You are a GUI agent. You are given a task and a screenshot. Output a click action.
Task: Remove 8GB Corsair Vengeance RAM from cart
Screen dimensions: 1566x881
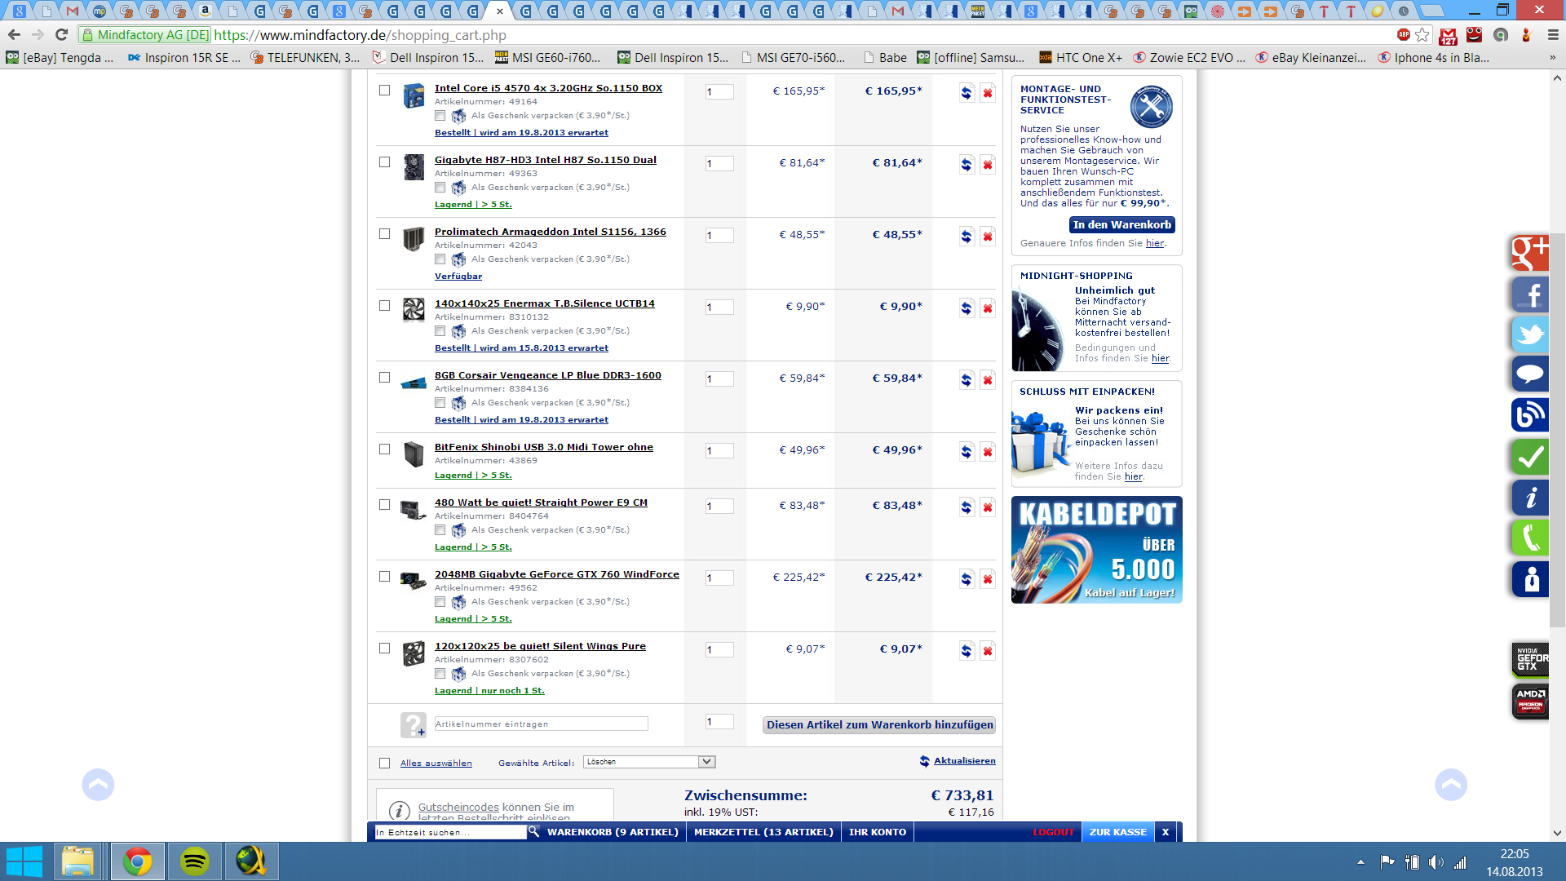[x=988, y=379]
